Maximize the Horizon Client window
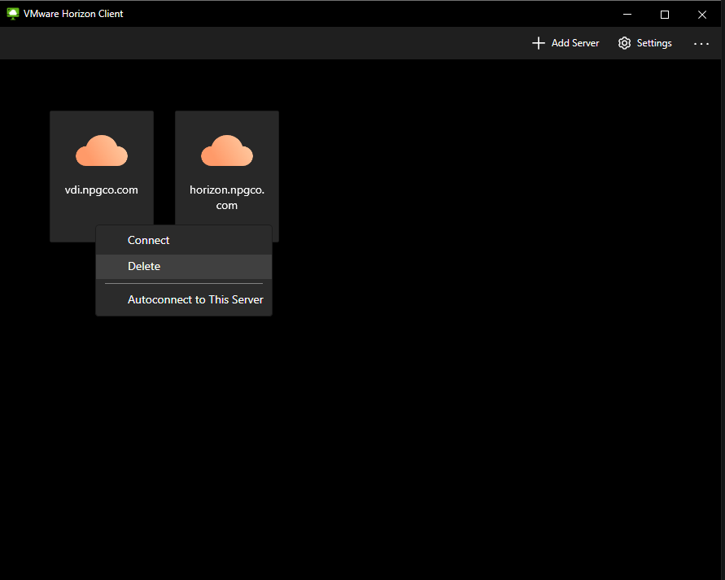The width and height of the screenshot is (725, 580). pyautogui.click(x=665, y=14)
